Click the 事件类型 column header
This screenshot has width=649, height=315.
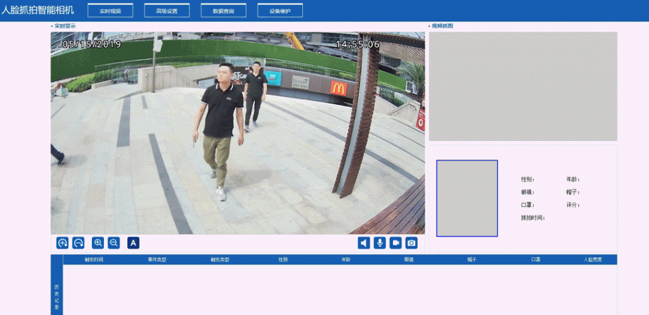(157, 259)
